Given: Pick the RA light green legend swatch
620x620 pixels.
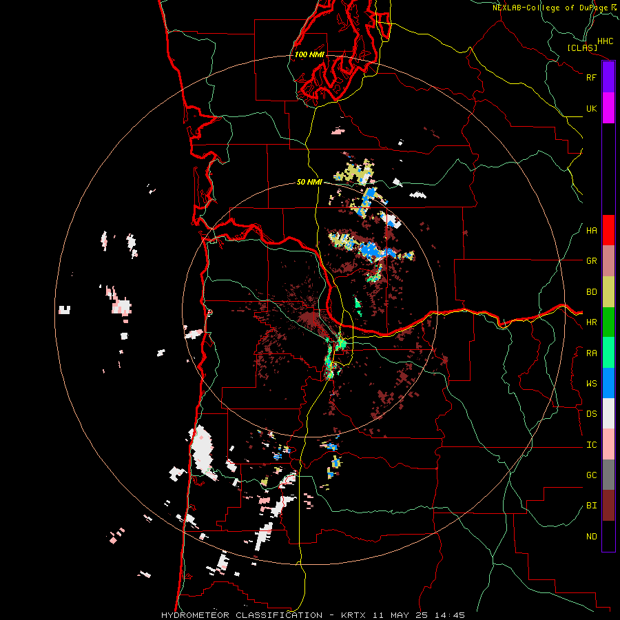Looking at the screenshot, I should pos(608,353).
